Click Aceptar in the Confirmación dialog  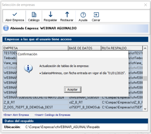73,90
